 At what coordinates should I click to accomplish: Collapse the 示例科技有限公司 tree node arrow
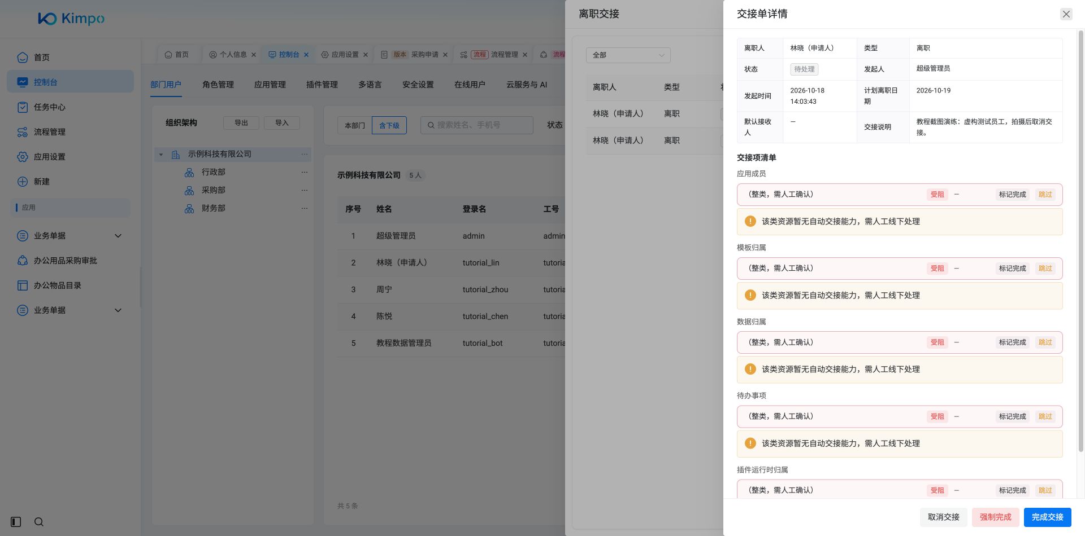click(x=161, y=155)
